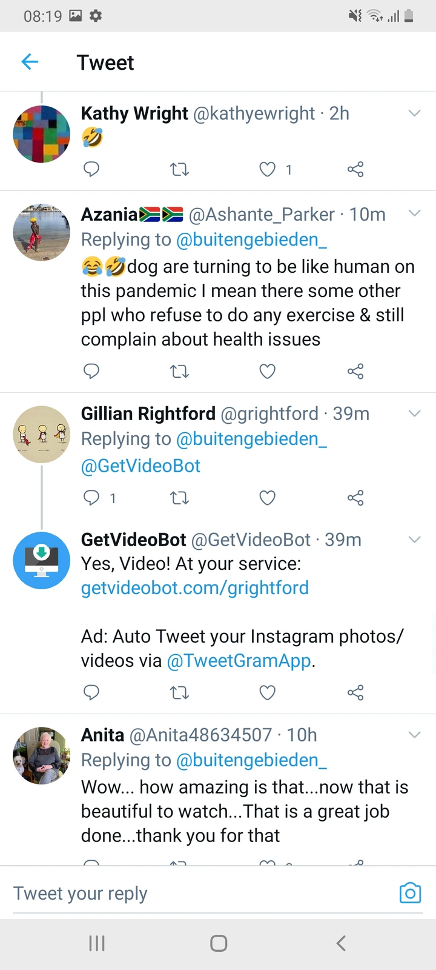Tap Android home navigation button
Image resolution: width=436 pixels, height=970 pixels.
pos(219,943)
